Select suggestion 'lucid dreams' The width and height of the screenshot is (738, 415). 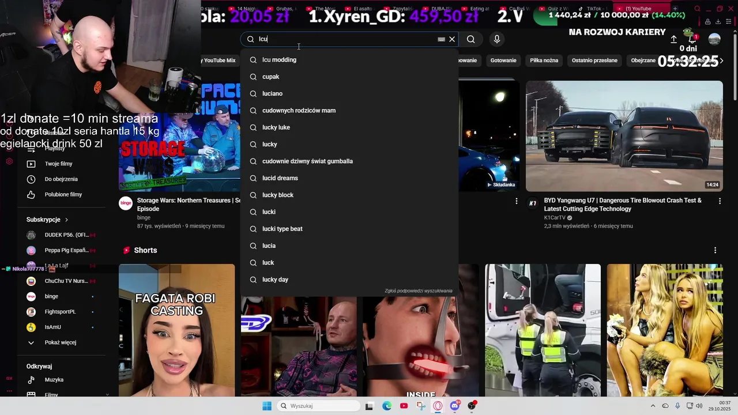point(349,178)
